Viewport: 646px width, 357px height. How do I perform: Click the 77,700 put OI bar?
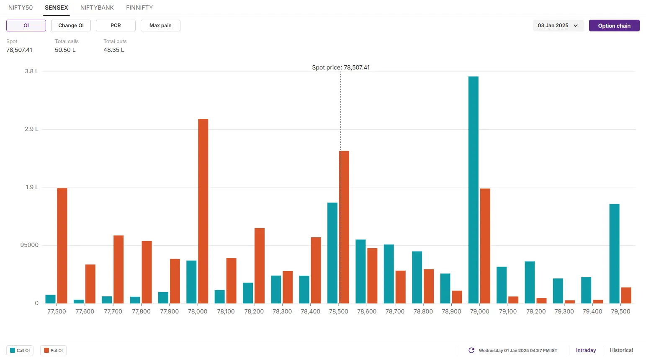[x=118, y=270]
